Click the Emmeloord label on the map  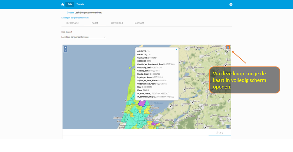(x=190, y=88)
